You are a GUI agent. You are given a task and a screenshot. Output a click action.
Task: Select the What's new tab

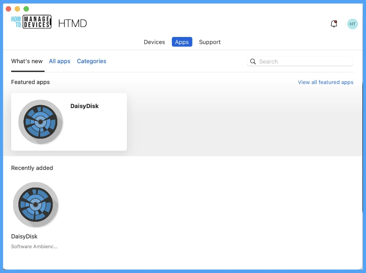tap(27, 61)
